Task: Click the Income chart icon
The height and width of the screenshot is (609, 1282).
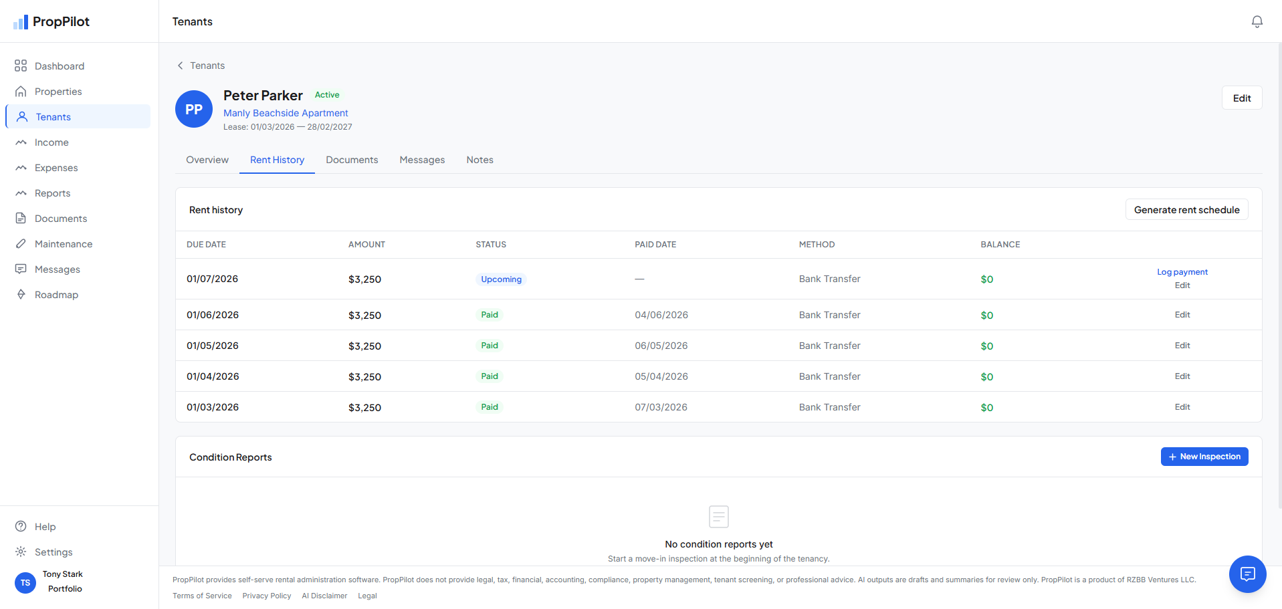Action: (x=21, y=142)
